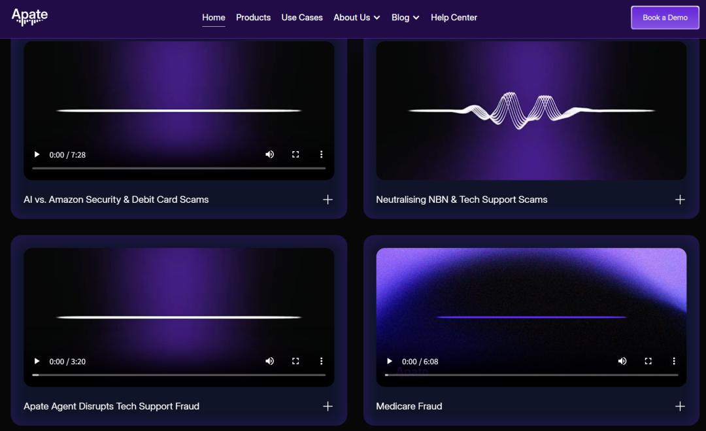Open the Blog dropdown menu

pos(405,18)
